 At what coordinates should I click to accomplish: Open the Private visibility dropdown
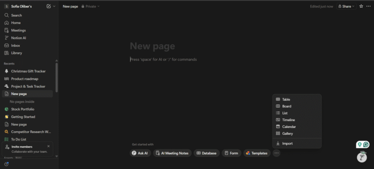click(x=90, y=7)
